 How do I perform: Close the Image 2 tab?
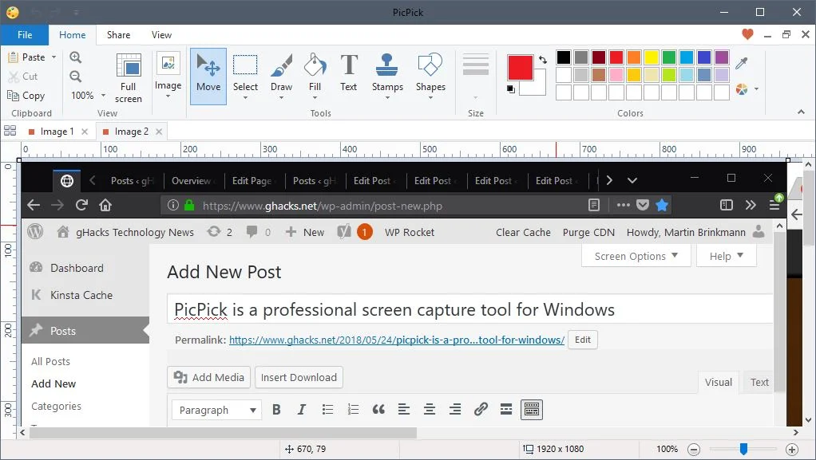[x=159, y=132]
